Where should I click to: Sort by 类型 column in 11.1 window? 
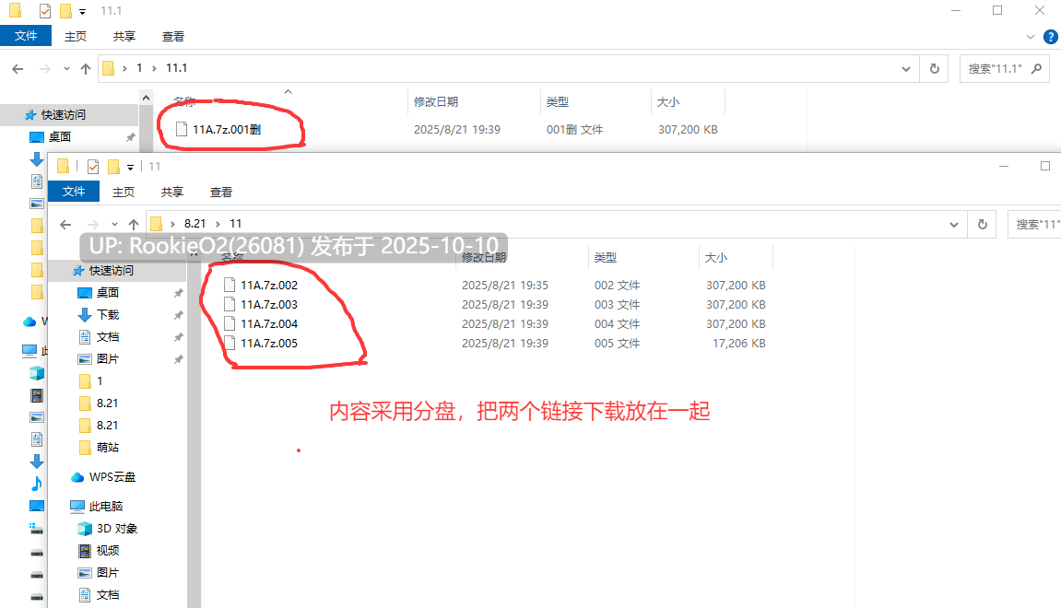(x=558, y=101)
